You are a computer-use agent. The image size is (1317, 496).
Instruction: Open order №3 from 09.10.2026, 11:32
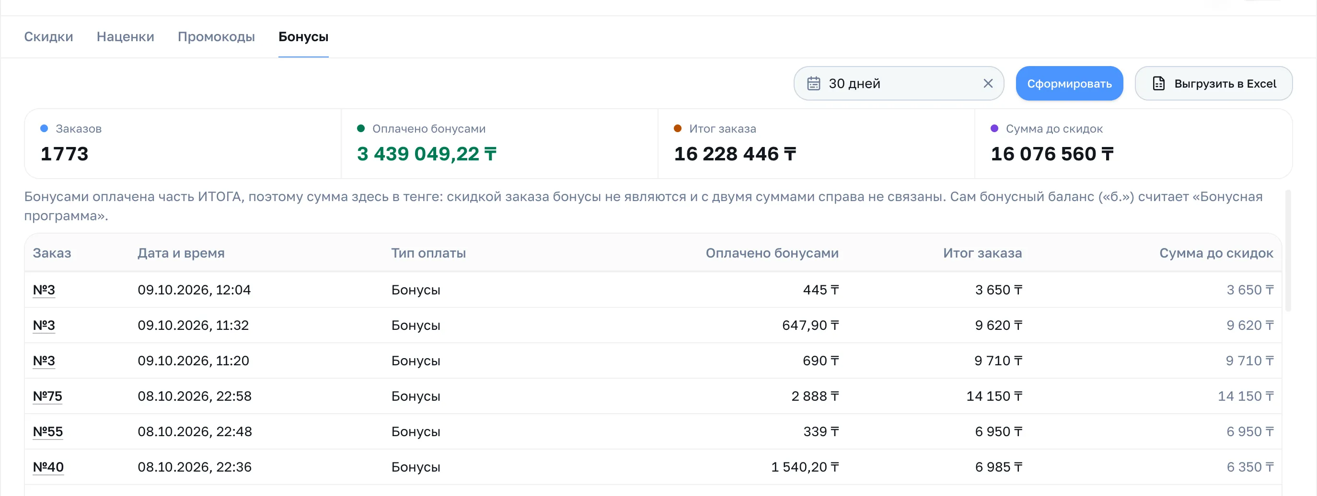point(44,326)
